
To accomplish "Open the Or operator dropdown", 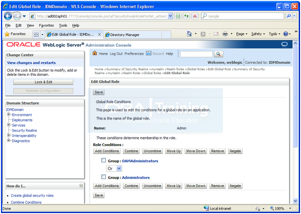I will tap(114, 169).
